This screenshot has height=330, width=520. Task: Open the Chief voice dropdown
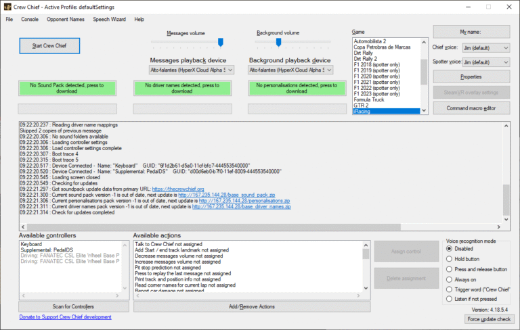(486, 48)
